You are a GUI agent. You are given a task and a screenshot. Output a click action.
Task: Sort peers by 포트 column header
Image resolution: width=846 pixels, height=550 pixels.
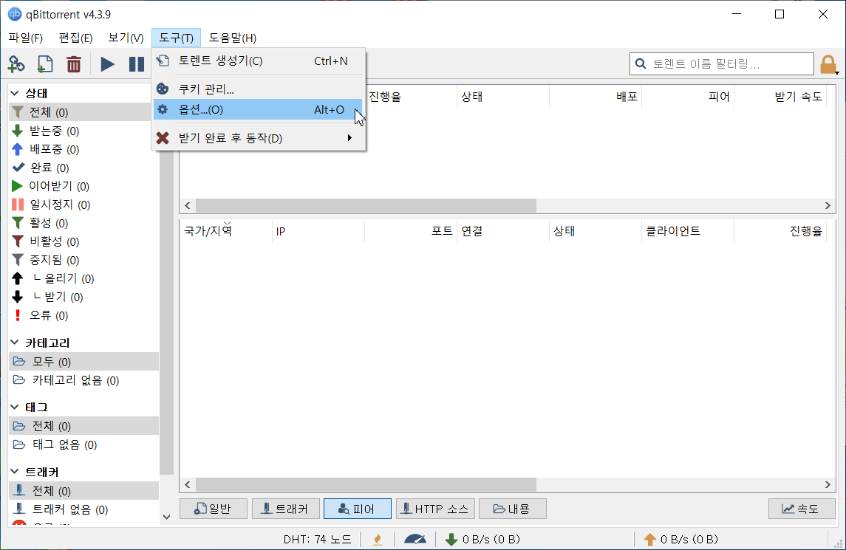[x=411, y=231]
